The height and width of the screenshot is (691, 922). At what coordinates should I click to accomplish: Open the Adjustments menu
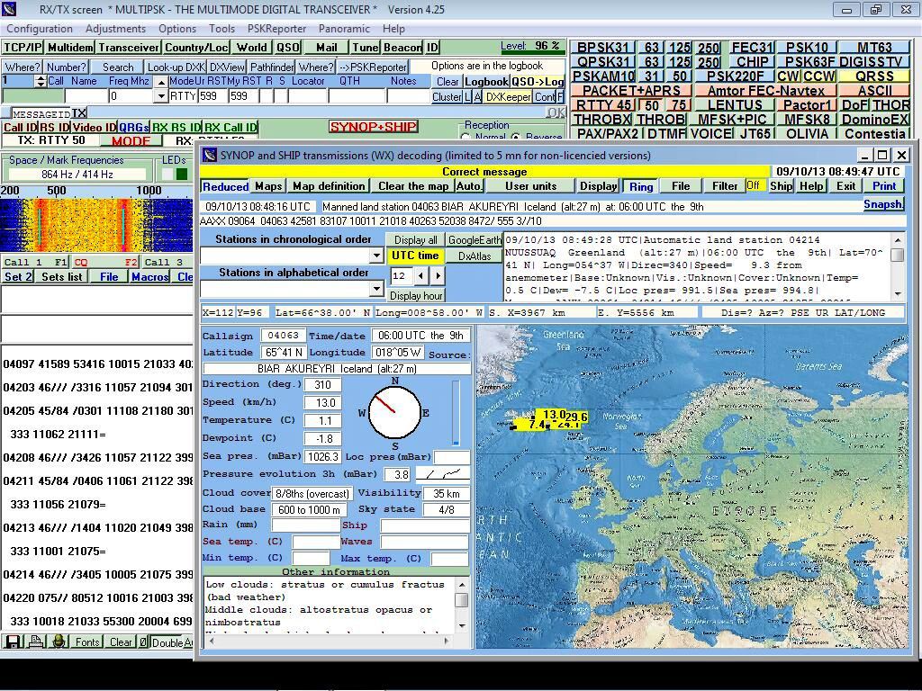pos(115,29)
